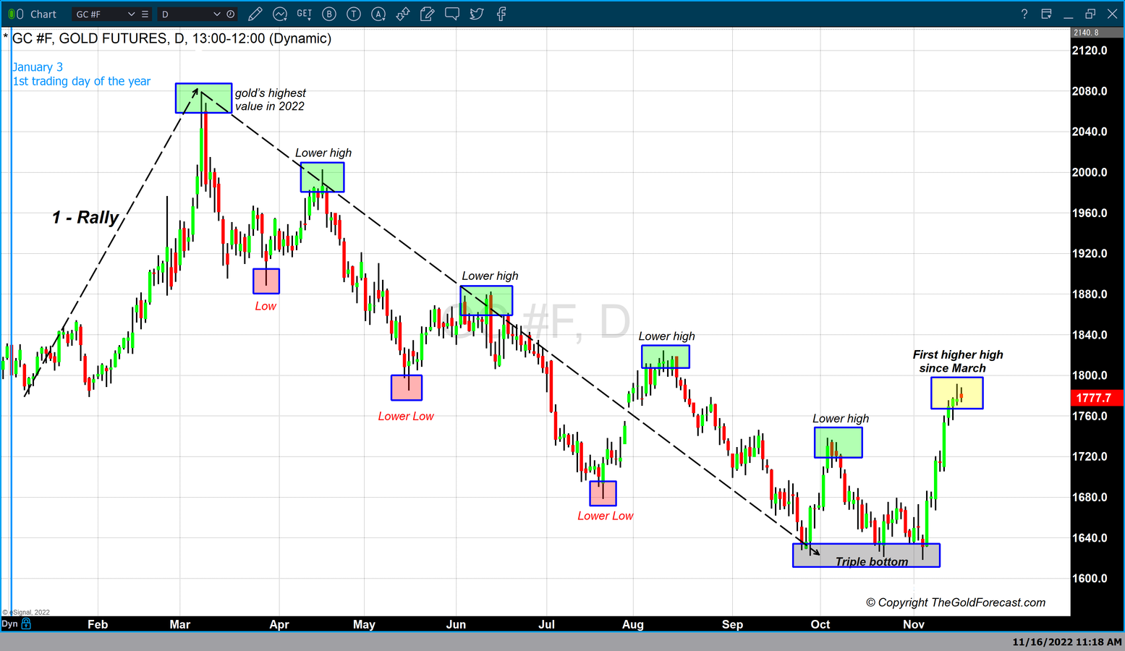Expand the GC #F symbol dropdown
The width and height of the screenshot is (1125, 651).
[x=131, y=14]
